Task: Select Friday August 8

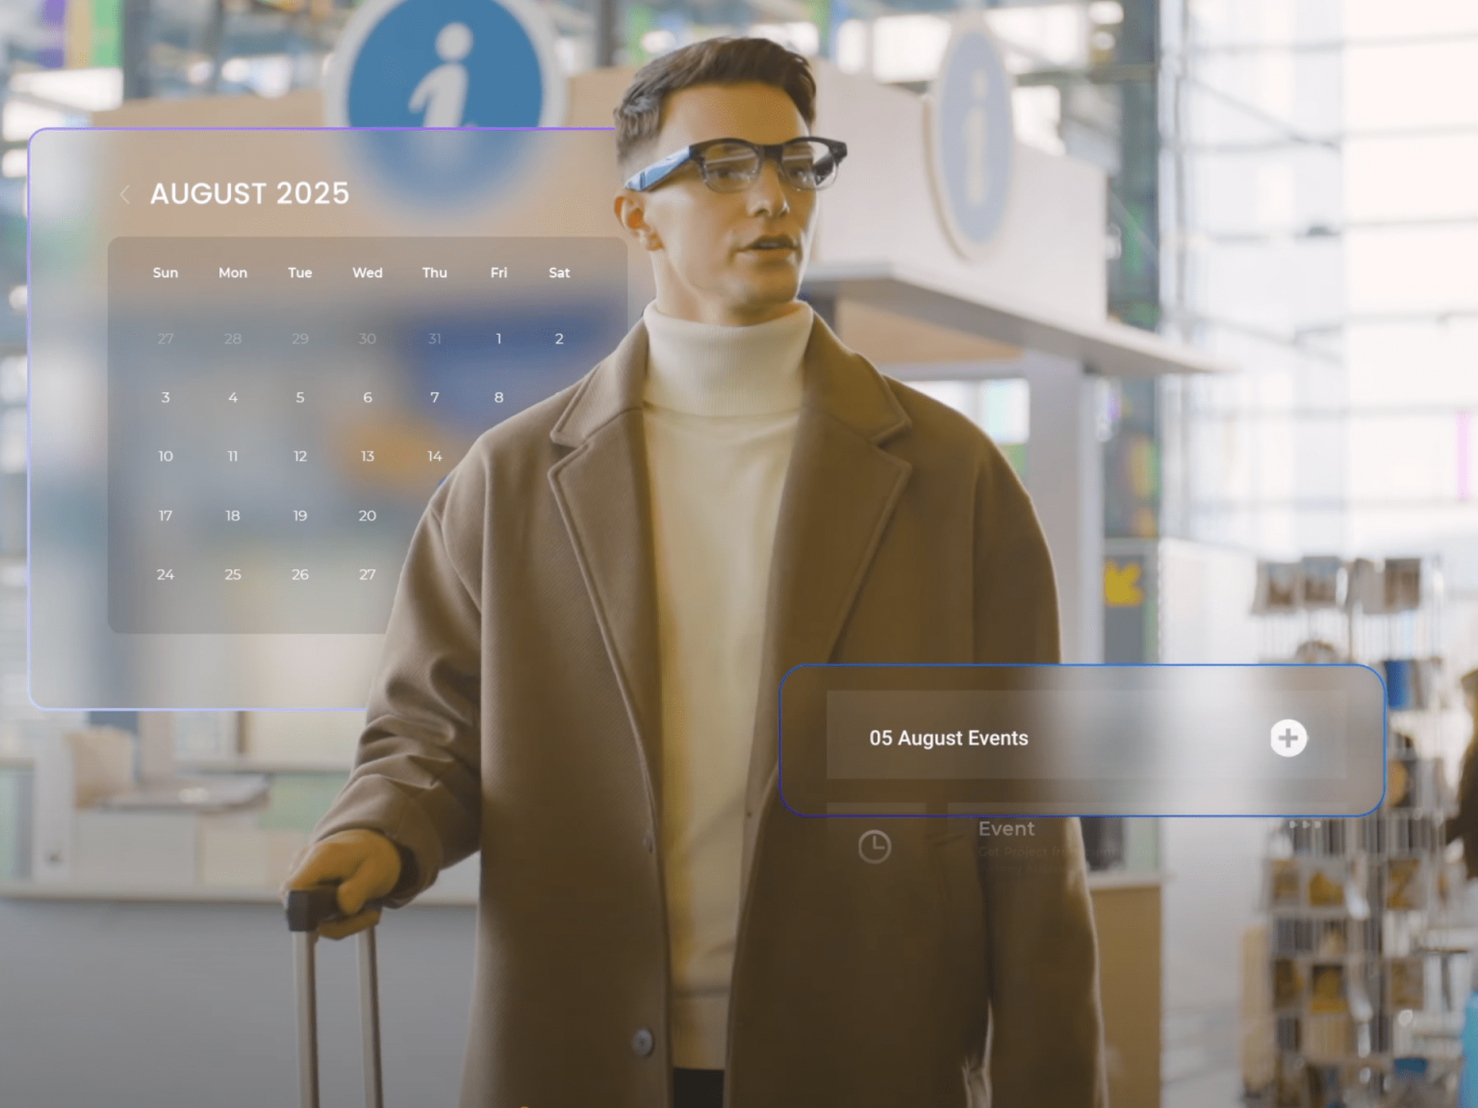Action: 498,397
